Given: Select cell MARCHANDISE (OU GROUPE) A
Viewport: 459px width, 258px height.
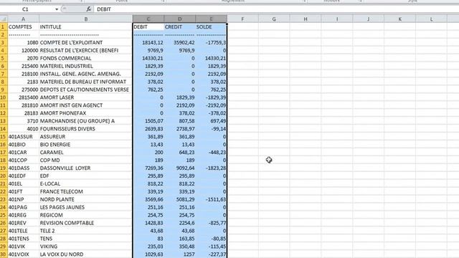Looking at the screenshot, I should point(86,121).
